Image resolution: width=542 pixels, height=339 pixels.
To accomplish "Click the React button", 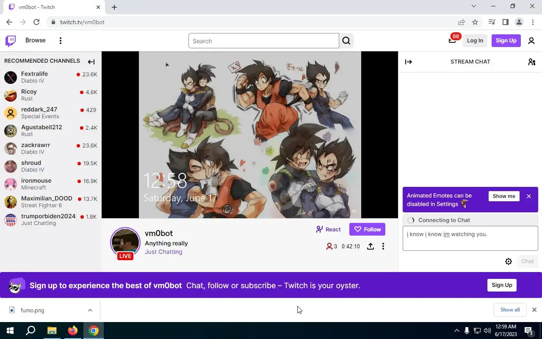I will (x=329, y=229).
